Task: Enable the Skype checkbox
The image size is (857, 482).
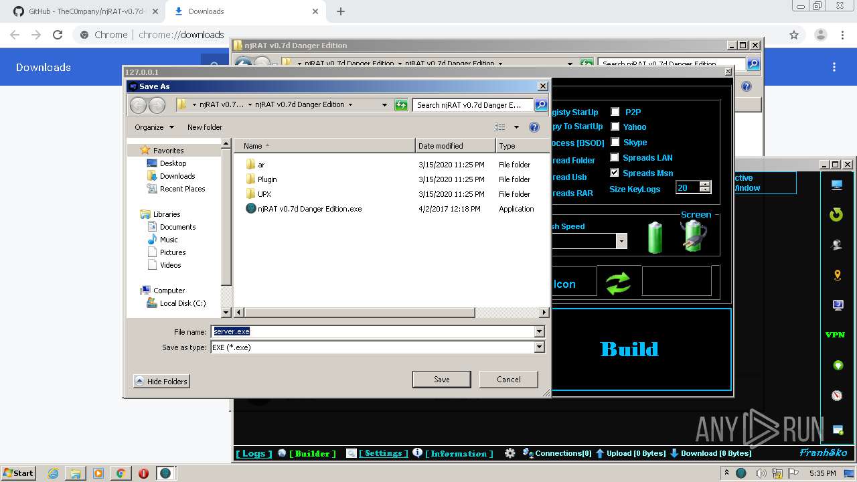Action: pos(615,142)
